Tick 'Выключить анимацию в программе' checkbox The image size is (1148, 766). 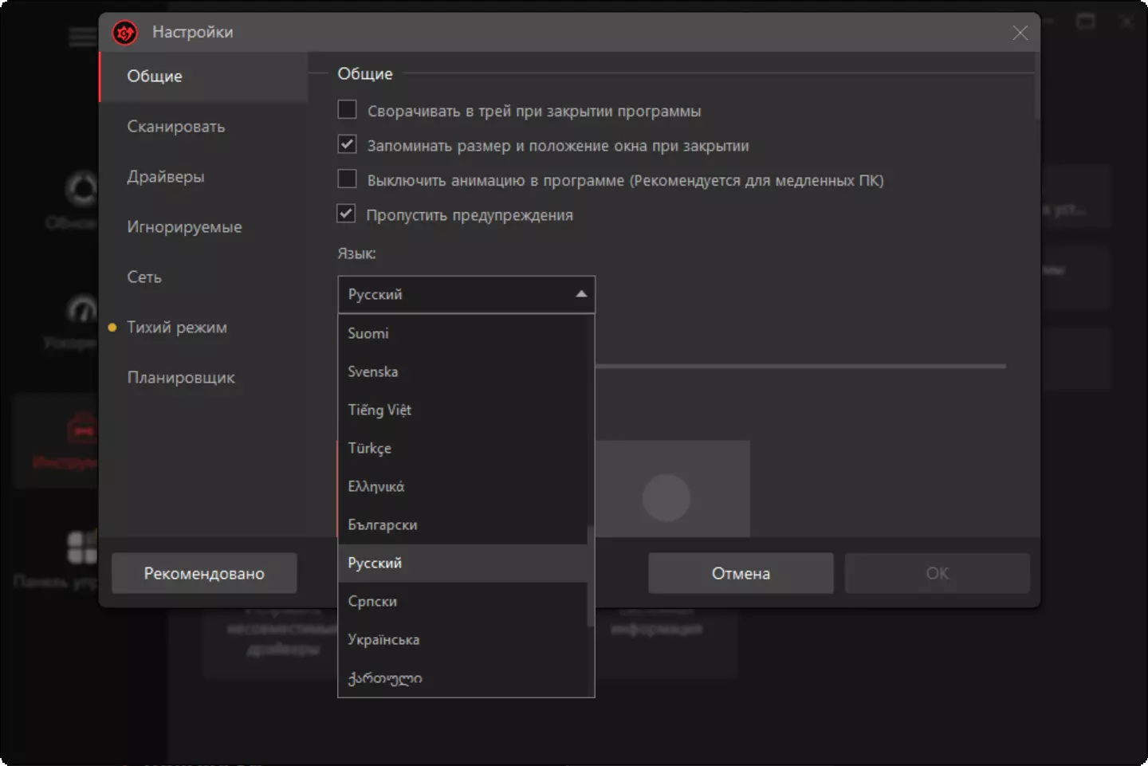pyautogui.click(x=347, y=179)
